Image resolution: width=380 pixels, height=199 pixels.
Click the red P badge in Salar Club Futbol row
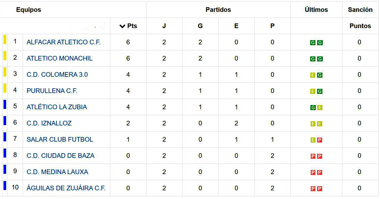coord(320,140)
